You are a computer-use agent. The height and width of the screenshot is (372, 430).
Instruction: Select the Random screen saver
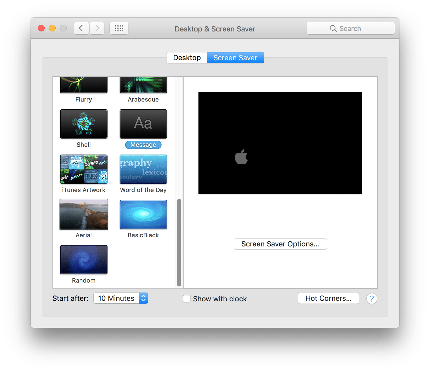point(84,259)
